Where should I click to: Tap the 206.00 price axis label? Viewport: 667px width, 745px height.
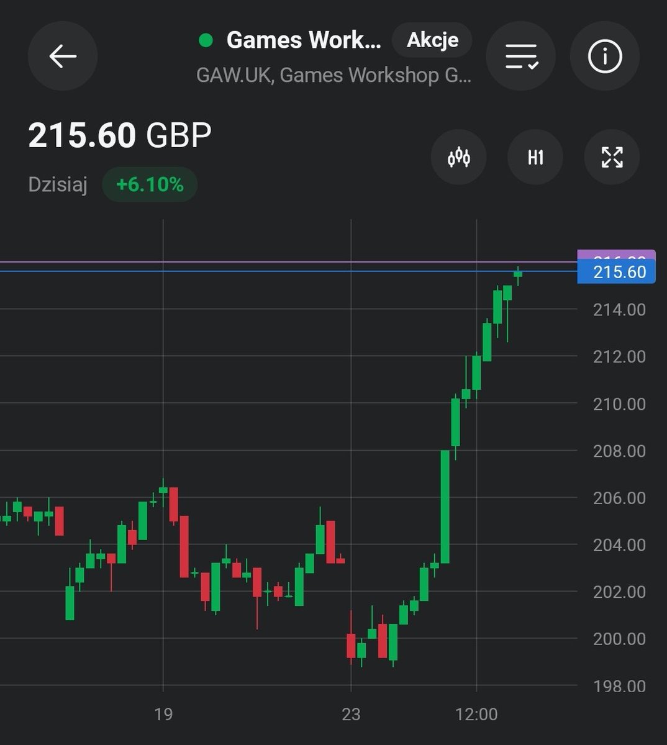619,498
